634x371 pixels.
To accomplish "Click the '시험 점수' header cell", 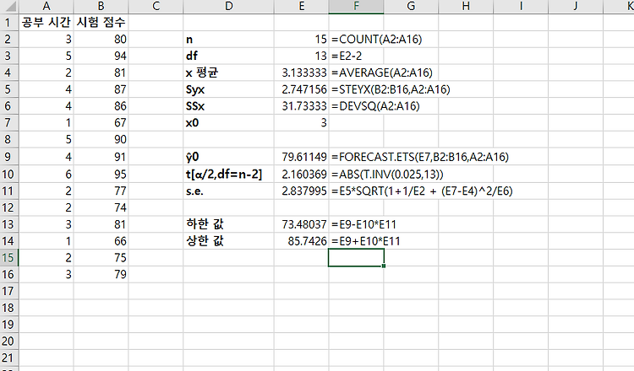I will pos(101,22).
